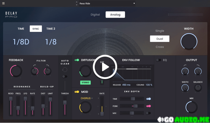
Task: Click the output high-cut shape icon
Action: [x=198, y=65]
